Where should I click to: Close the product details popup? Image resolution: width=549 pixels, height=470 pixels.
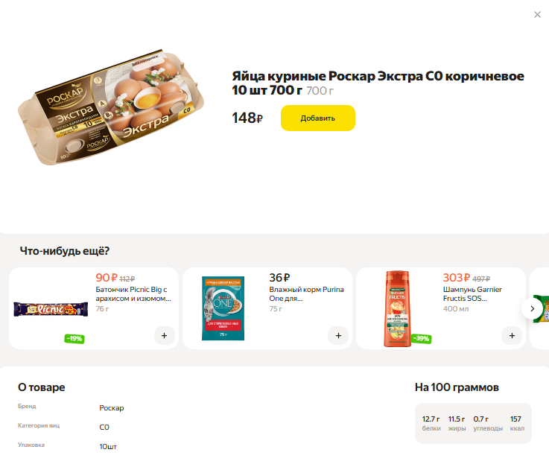coord(537,15)
